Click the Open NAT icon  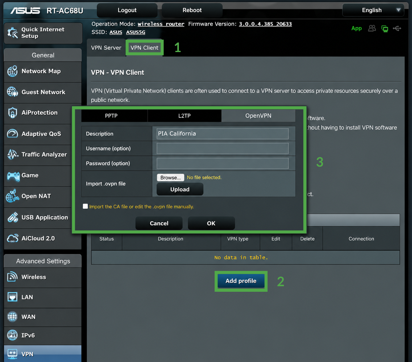(x=12, y=196)
